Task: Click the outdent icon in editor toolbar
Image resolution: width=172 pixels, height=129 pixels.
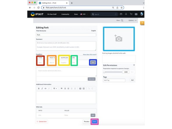Action: coord(72,88)
